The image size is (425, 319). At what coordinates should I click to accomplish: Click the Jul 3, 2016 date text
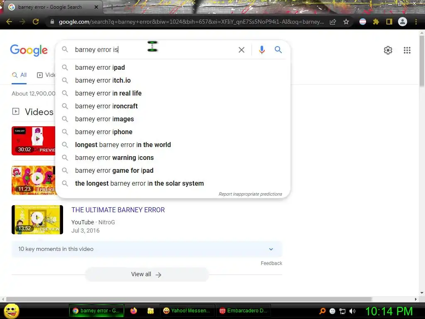(85, 231)
